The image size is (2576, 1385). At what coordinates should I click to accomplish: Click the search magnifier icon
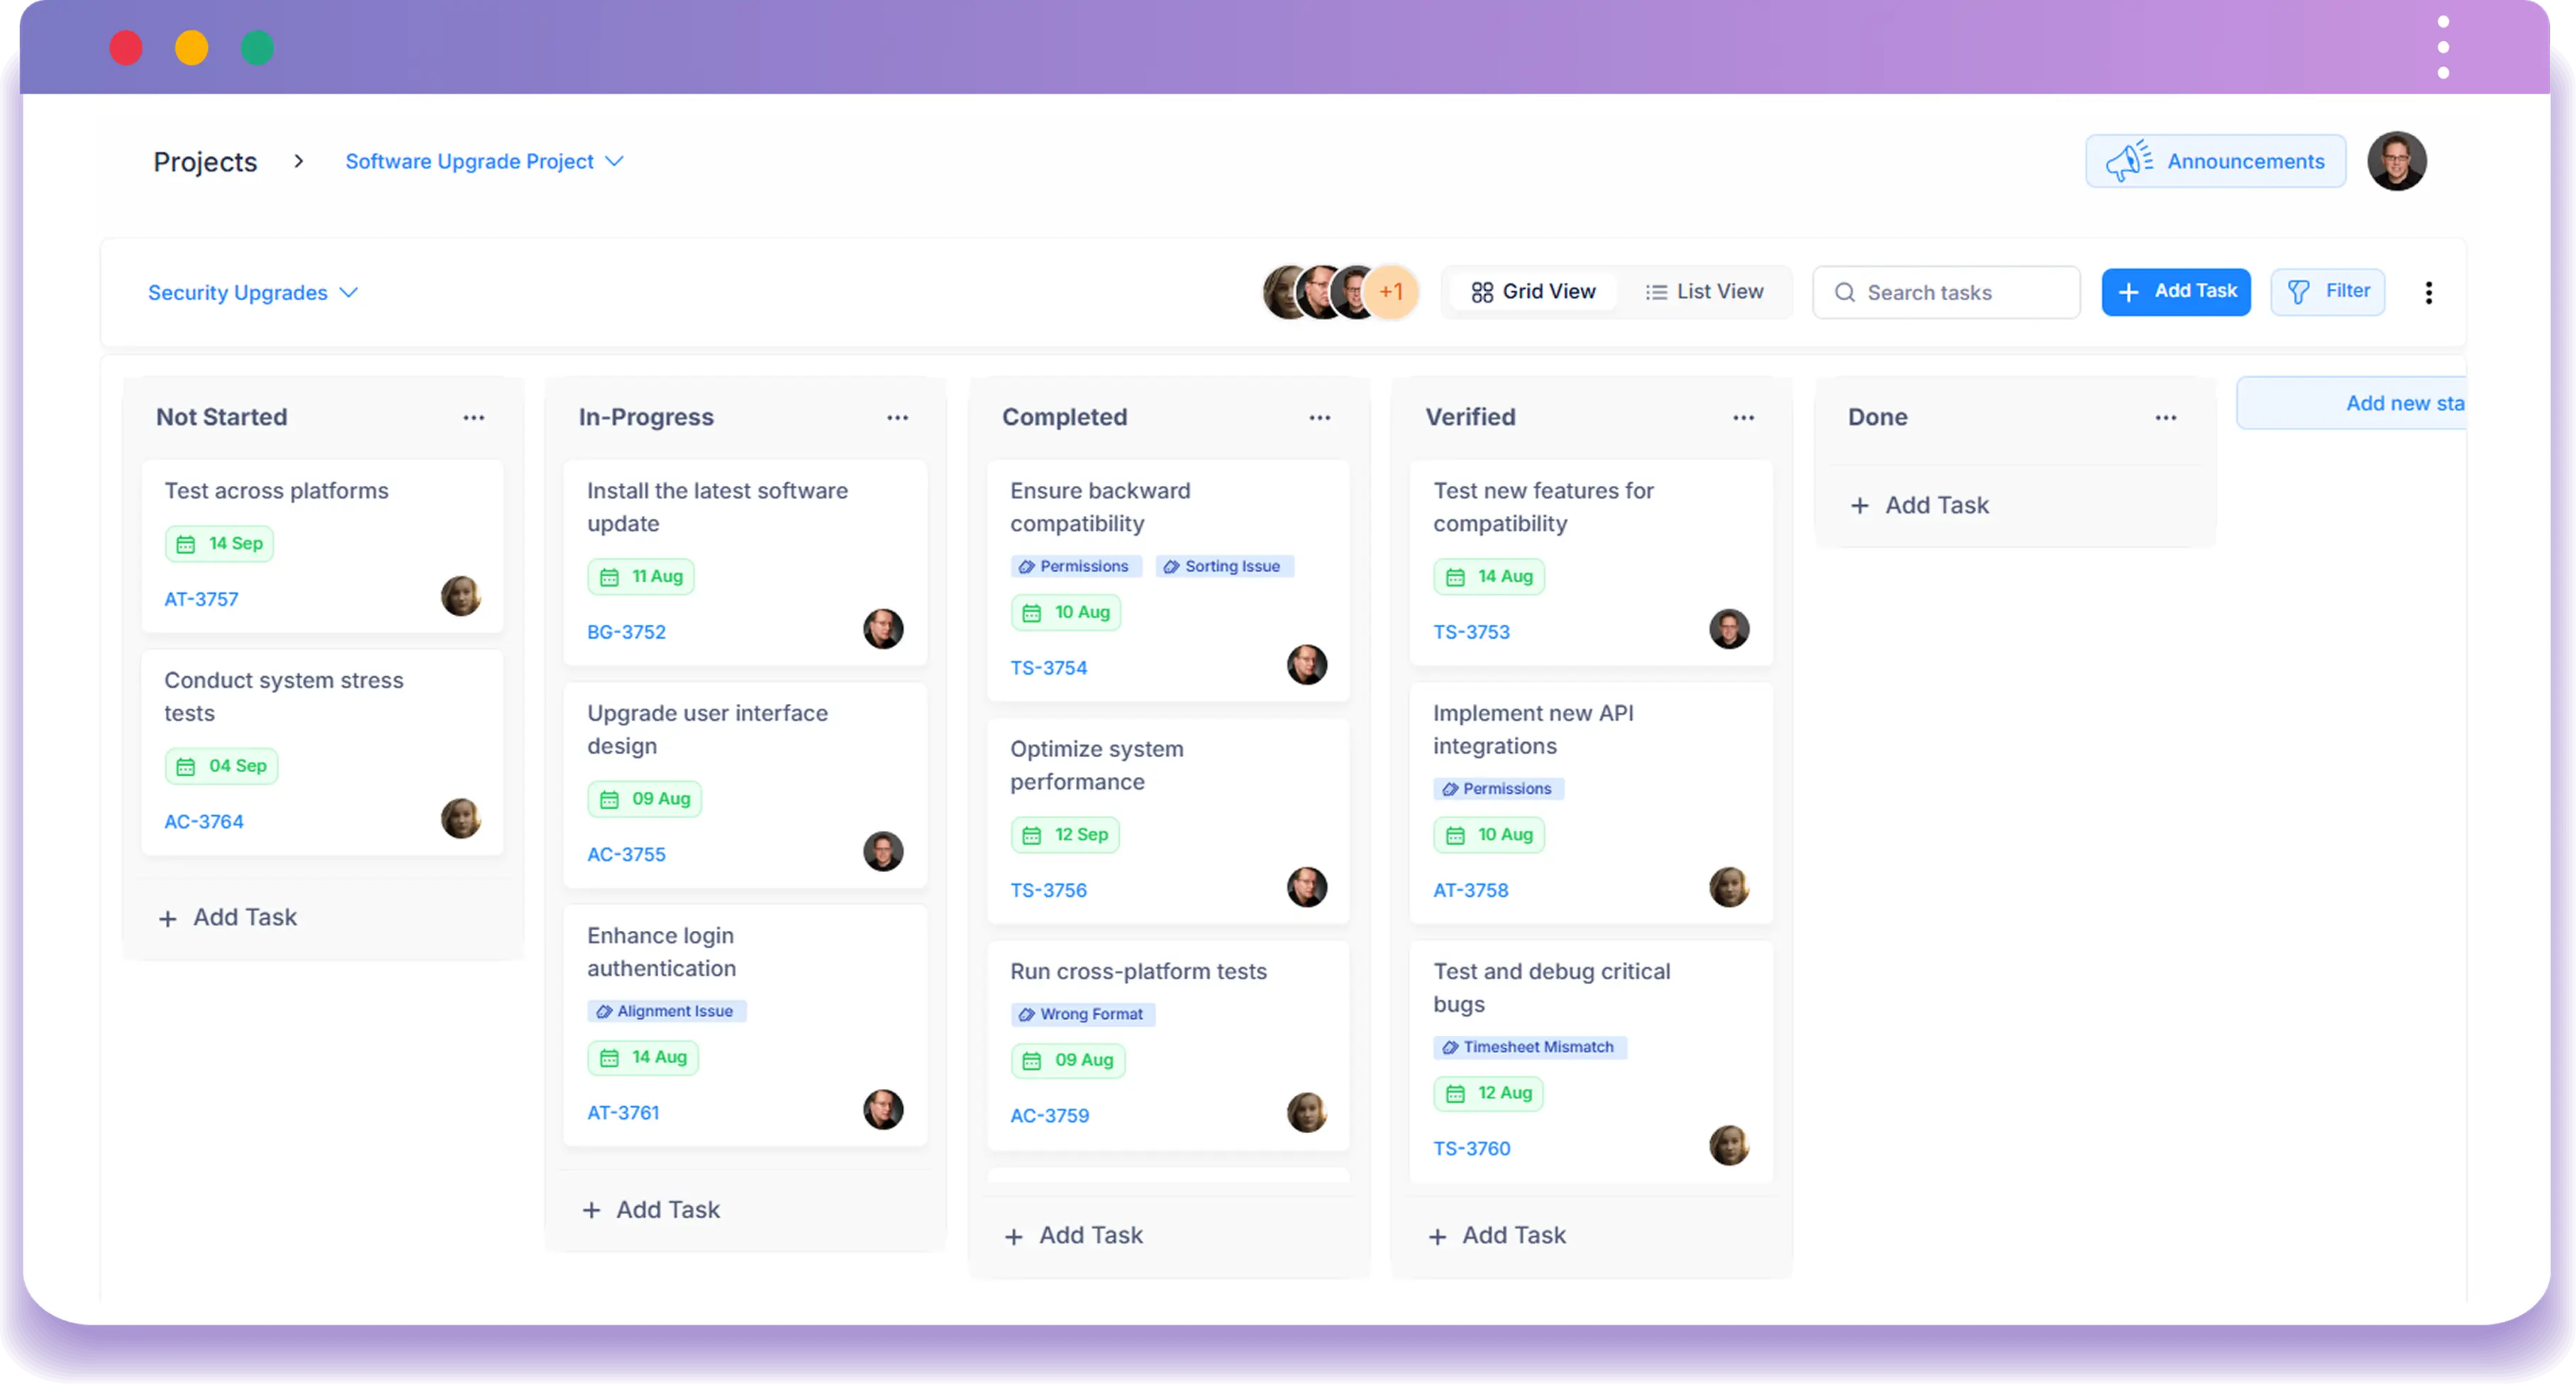tap(1845, 292)
